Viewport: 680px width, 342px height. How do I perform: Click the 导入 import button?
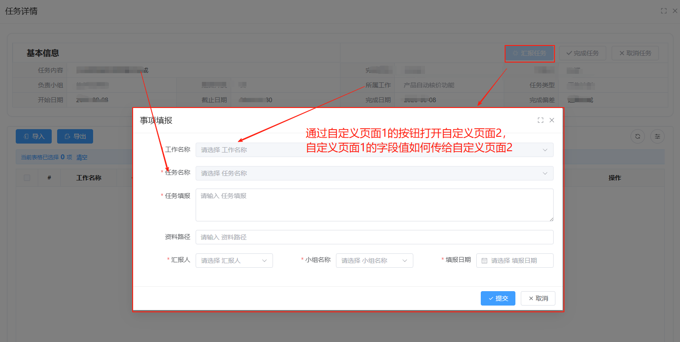click(34, 136)
